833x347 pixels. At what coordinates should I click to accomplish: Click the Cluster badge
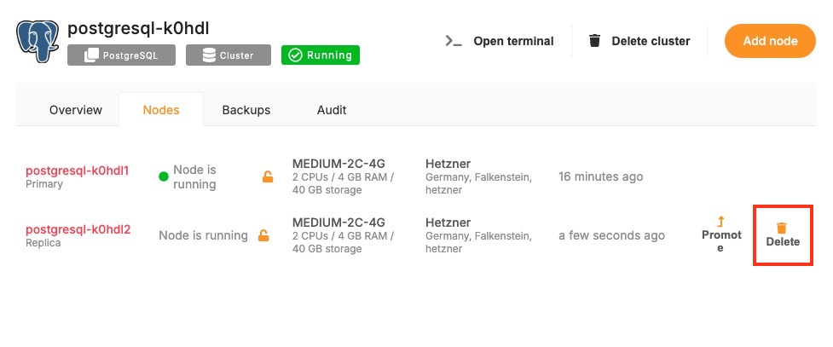(x=228, y=55)
